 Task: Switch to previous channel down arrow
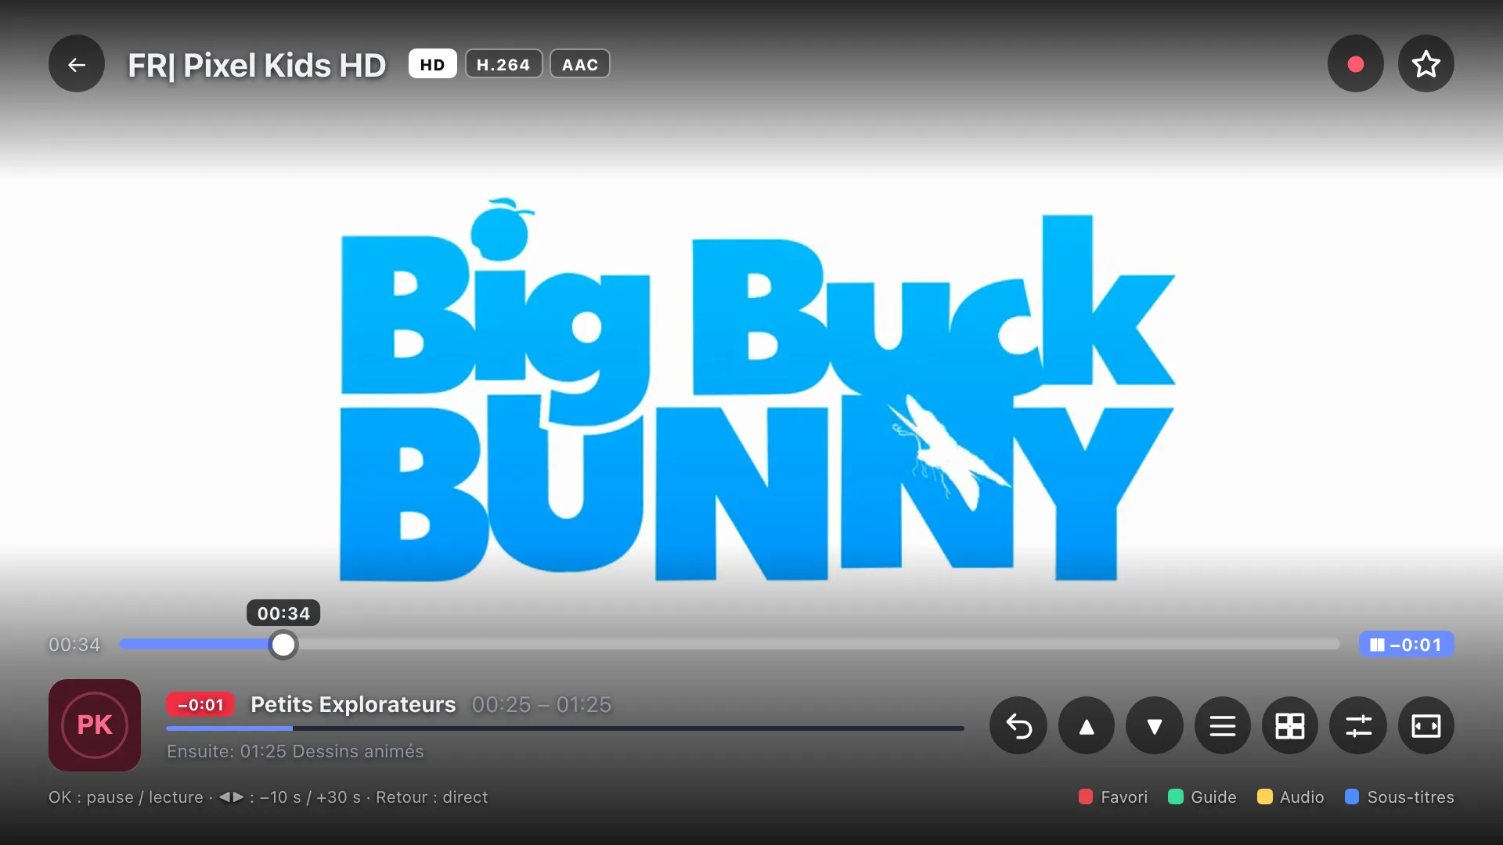tap(1155, 726)
